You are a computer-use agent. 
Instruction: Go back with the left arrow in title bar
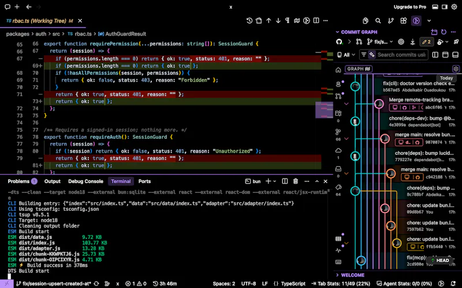28,7
